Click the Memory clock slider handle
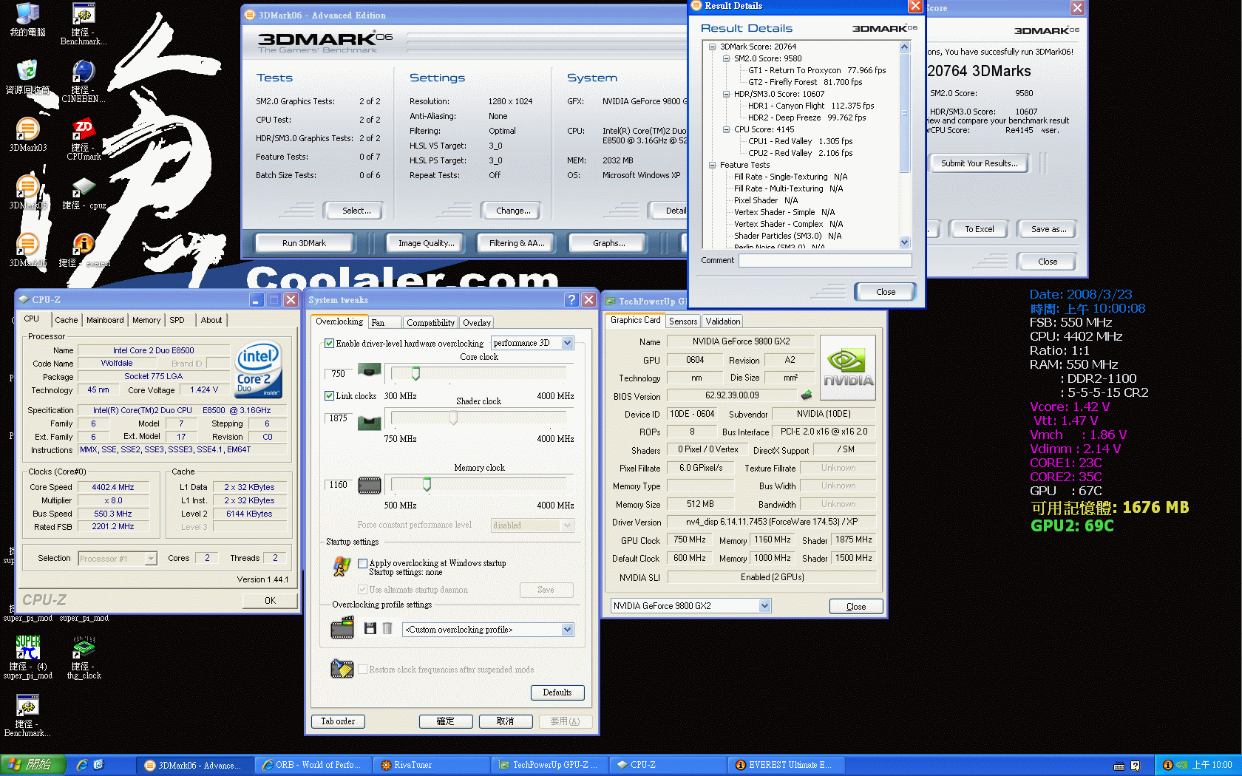Viewport: 1242px width, 776px height. click(427, 485)
